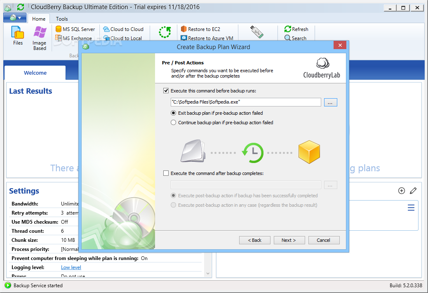Image resolution: width=428 pixels, height=293 pixels.
Task: Click the pencil edit icon
Action: [413, 191]
